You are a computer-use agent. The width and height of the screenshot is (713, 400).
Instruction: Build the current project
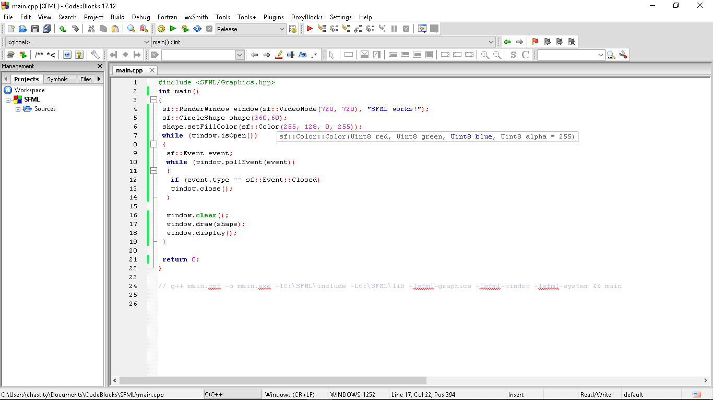(x=161, y=29)
